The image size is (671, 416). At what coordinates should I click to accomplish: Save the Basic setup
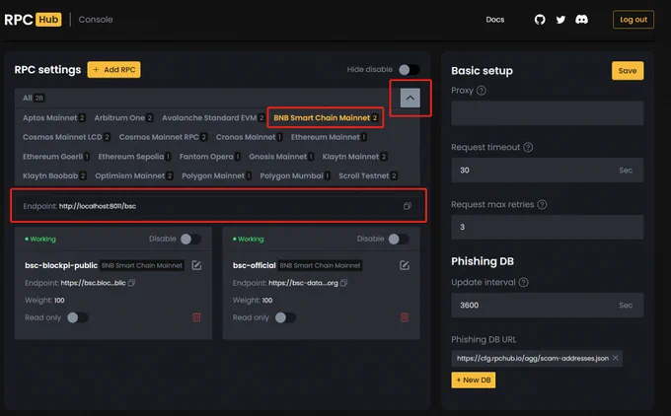click(x=628, y=71)
